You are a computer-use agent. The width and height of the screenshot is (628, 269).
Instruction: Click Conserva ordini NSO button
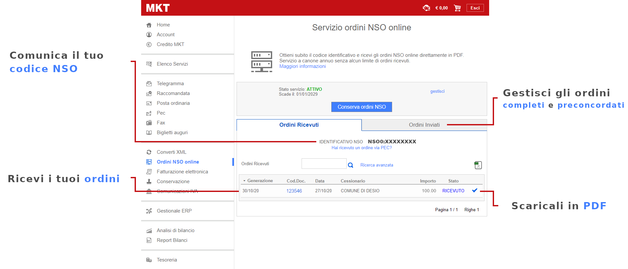point(362,107)
